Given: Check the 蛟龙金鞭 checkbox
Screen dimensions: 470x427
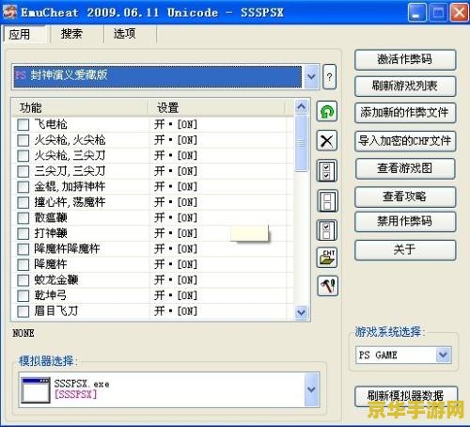Looking at the screenshot, I should click(23, 280).
